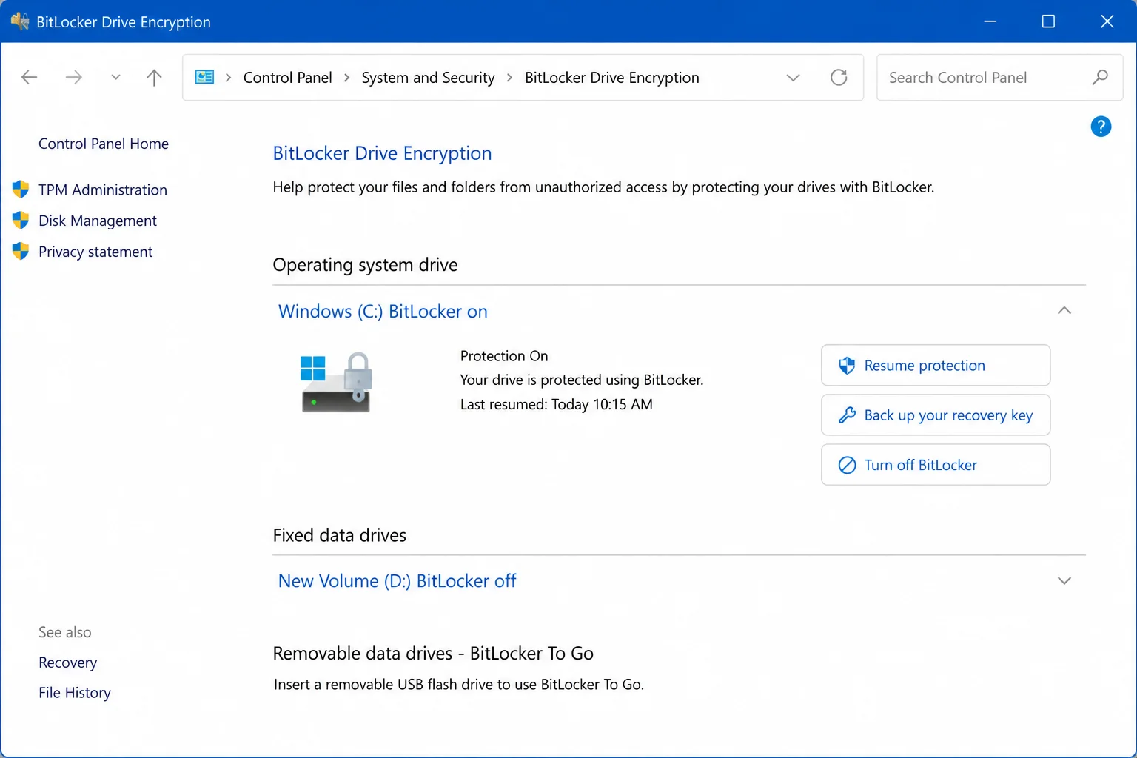Image resolution: width=1137 pixels, height=758 pixels.
Task: Go forward with the right arrow icon
Action: pyautogui.click(x=73, y=77)
